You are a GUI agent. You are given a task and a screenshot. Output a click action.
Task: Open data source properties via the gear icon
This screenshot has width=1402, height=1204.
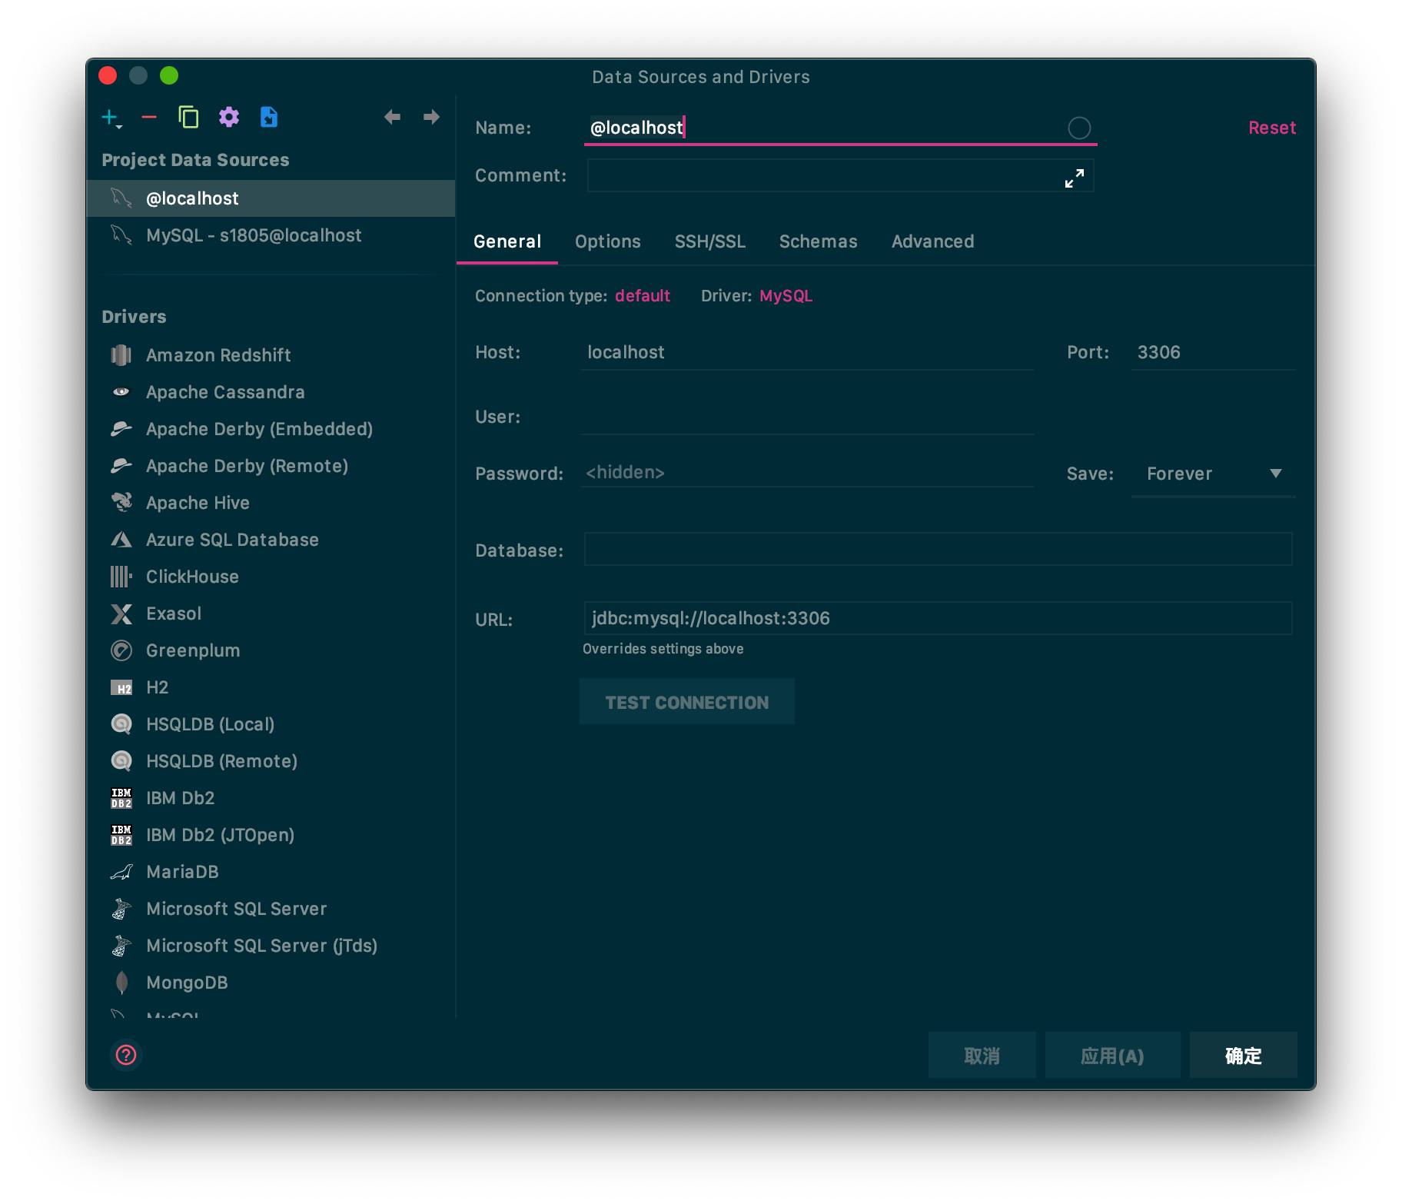coord(229,117)
